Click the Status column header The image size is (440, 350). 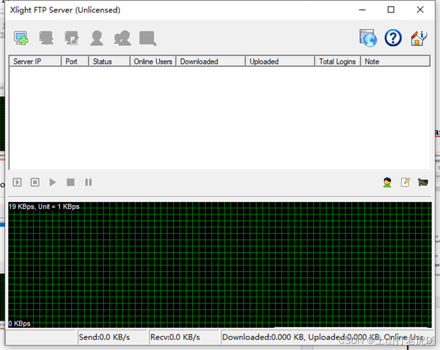pyautogui.click(x=109, y=61)
